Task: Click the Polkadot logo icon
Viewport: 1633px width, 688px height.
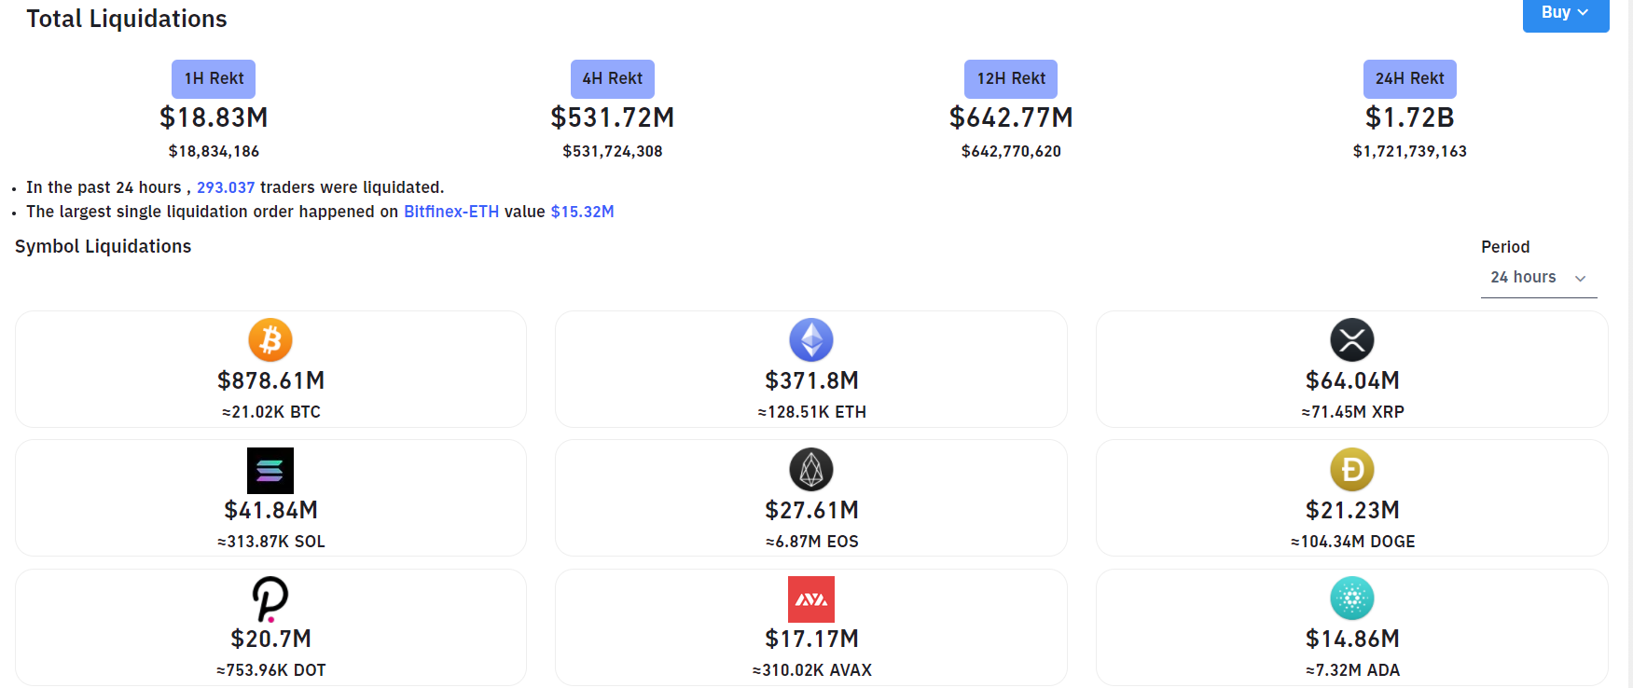Action: (270, 599)
